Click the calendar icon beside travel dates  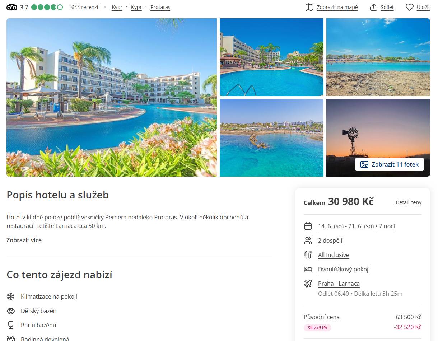click(x=308, y=226)
